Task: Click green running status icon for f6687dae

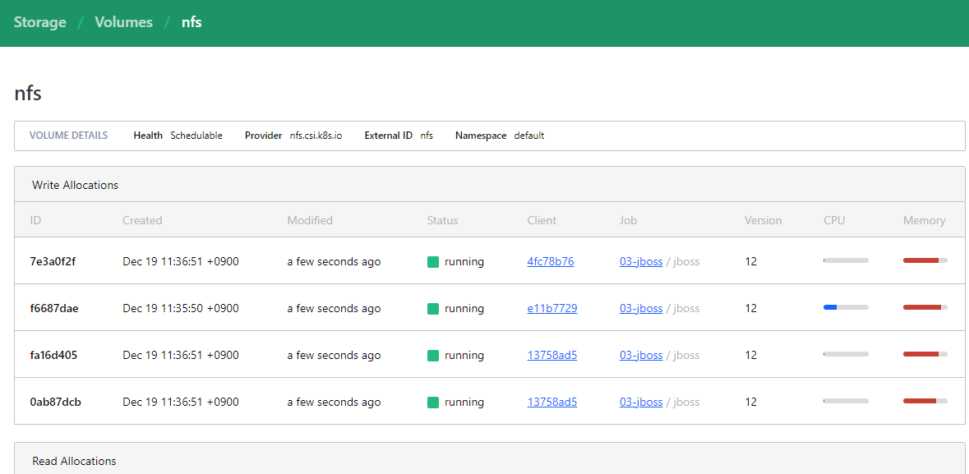Action: (433, 309)
